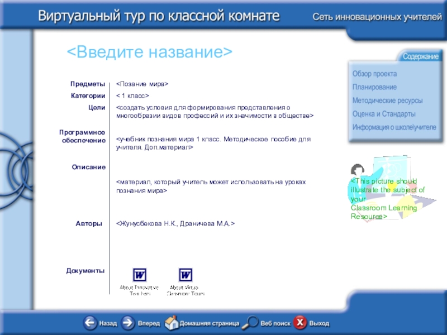Go to Домашняя страница via house icon
The width and height of the screenshot is (447, 335).
tap(172, 323)
